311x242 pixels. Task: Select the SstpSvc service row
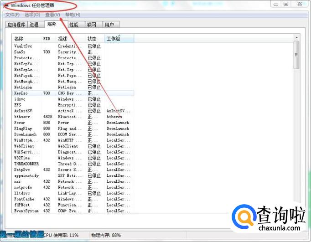tap(73, 170)
